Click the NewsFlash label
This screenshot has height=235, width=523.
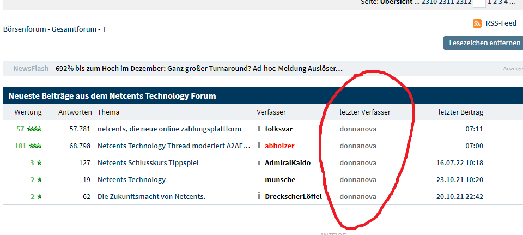[x=31, y=69]
